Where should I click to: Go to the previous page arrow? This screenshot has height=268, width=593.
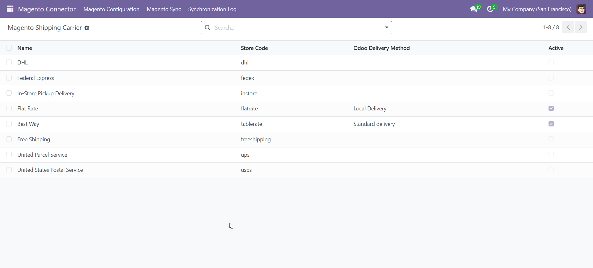pos(568,27)
